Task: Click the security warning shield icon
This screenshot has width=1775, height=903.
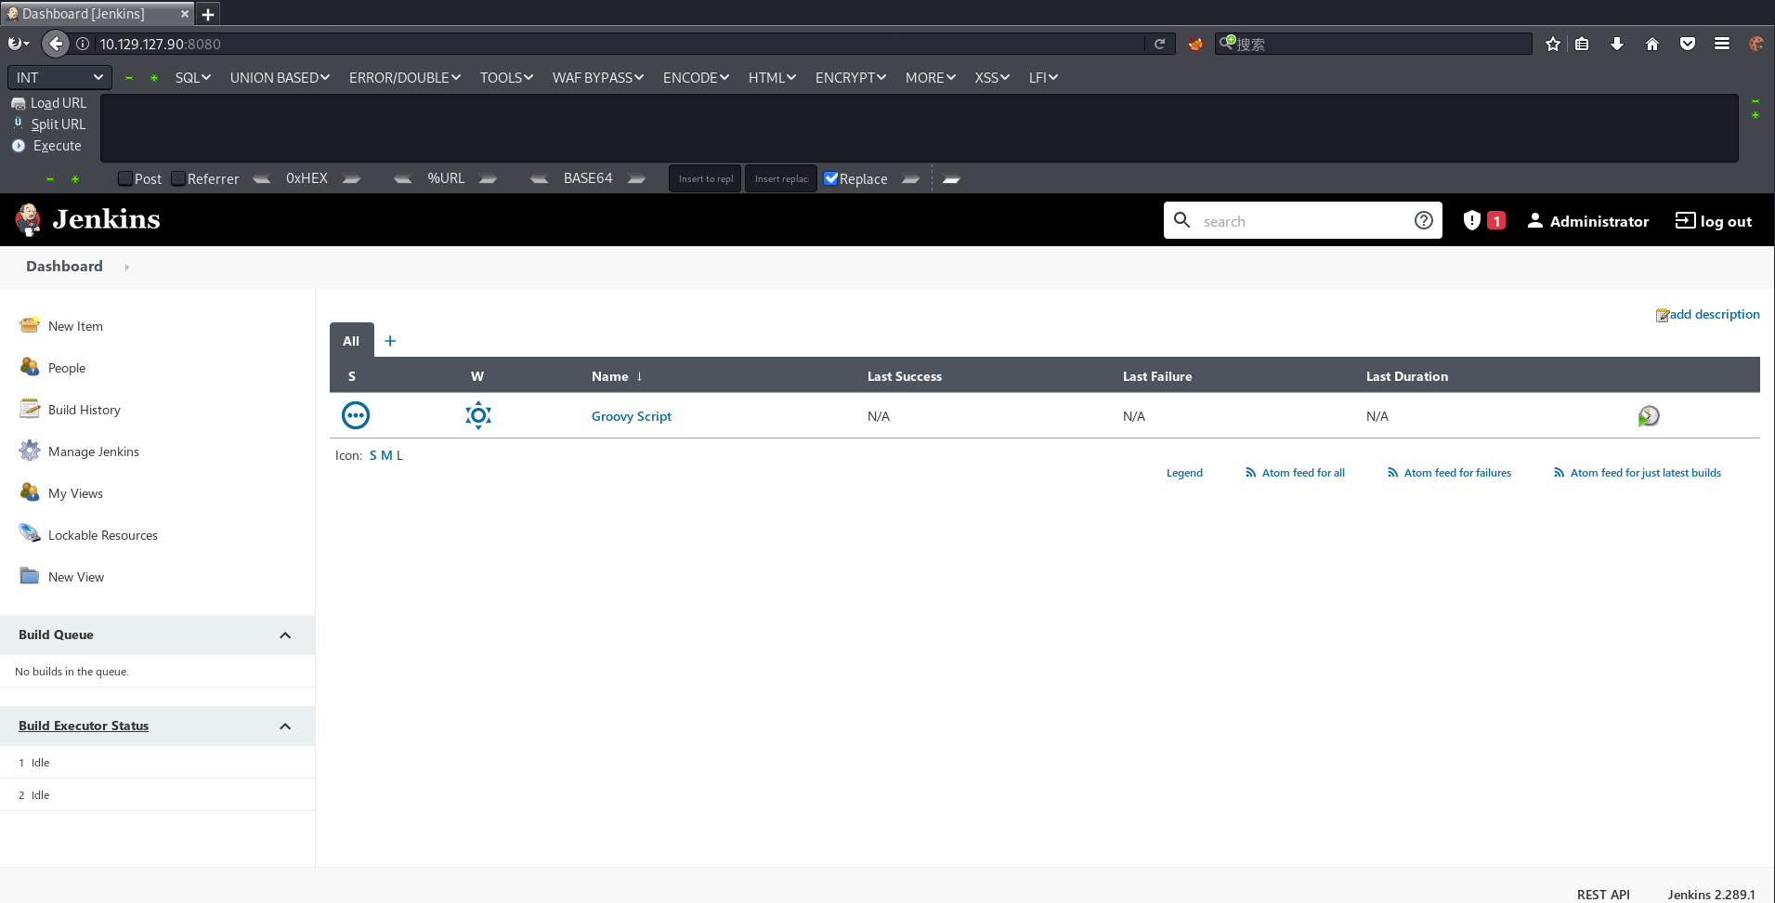Action: [x=1471, y=221]
